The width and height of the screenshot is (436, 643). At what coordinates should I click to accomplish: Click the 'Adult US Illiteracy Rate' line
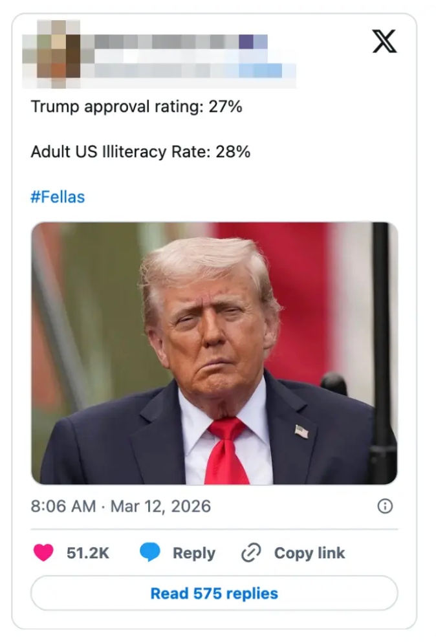[x=142, y=151]
